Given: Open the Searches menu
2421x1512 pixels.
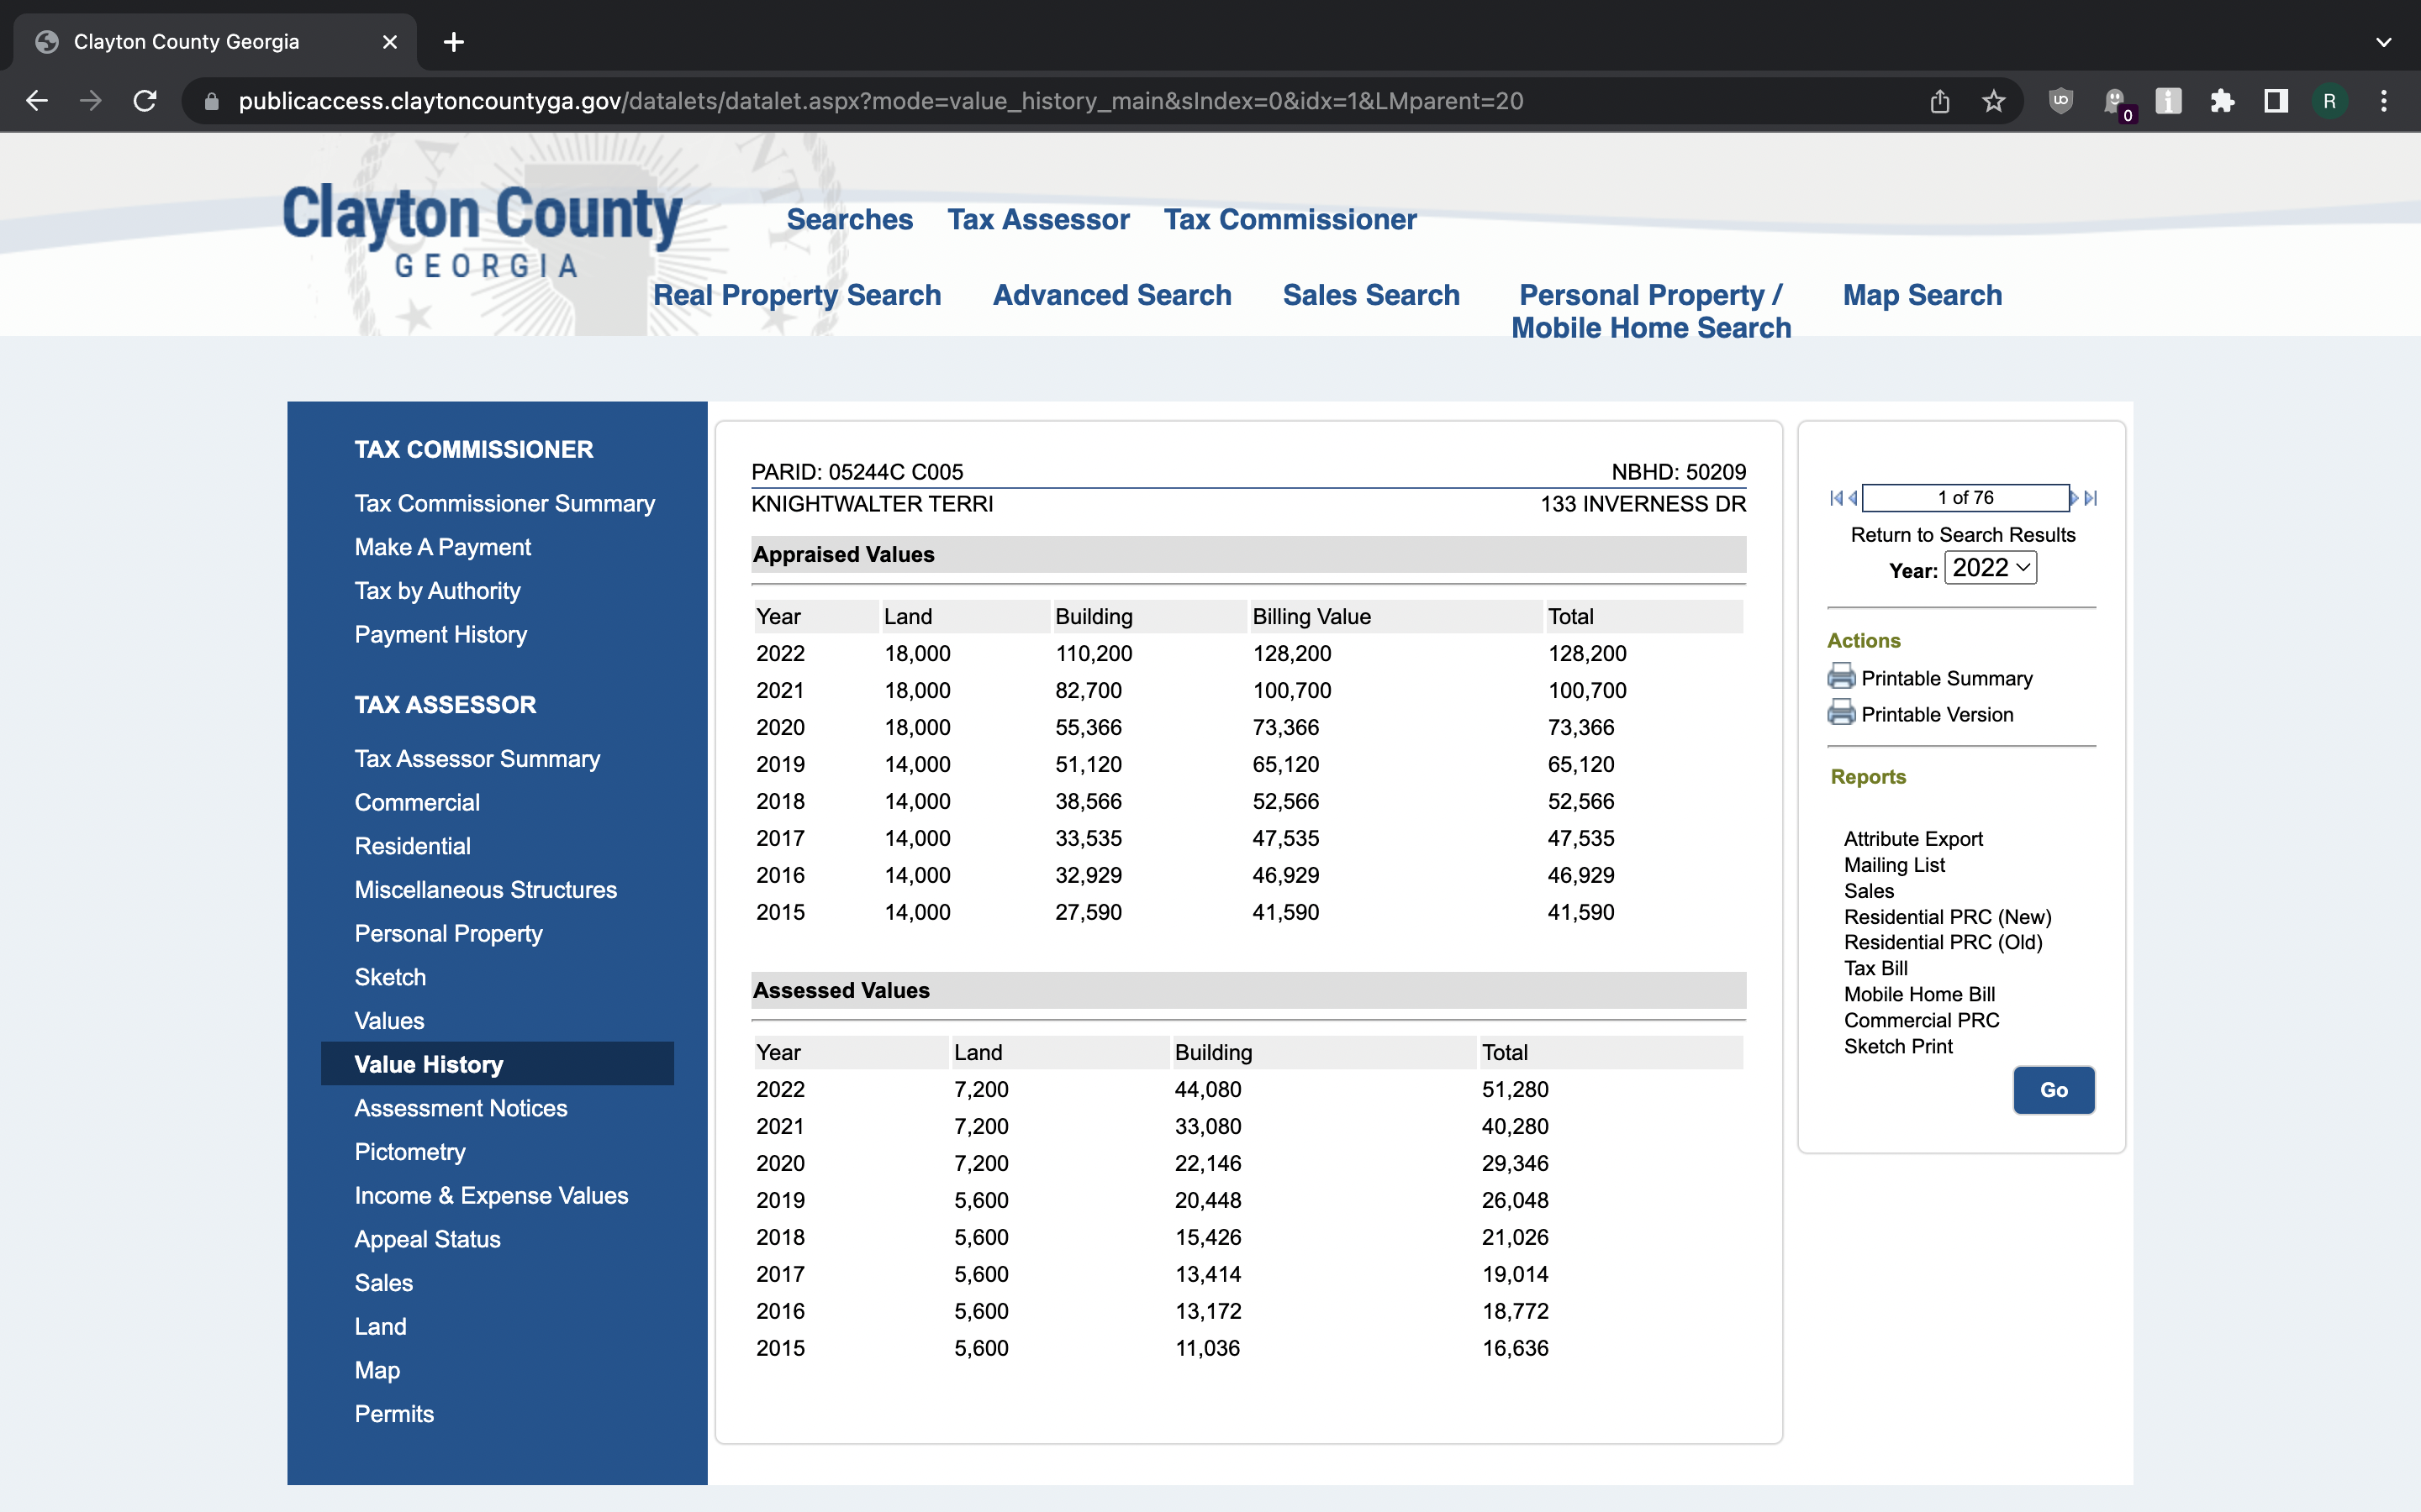Looking at the screenshot, I should [x=849, y=219].
